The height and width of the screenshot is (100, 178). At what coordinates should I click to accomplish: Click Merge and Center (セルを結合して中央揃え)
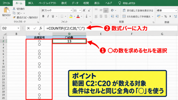click(137, 17)
